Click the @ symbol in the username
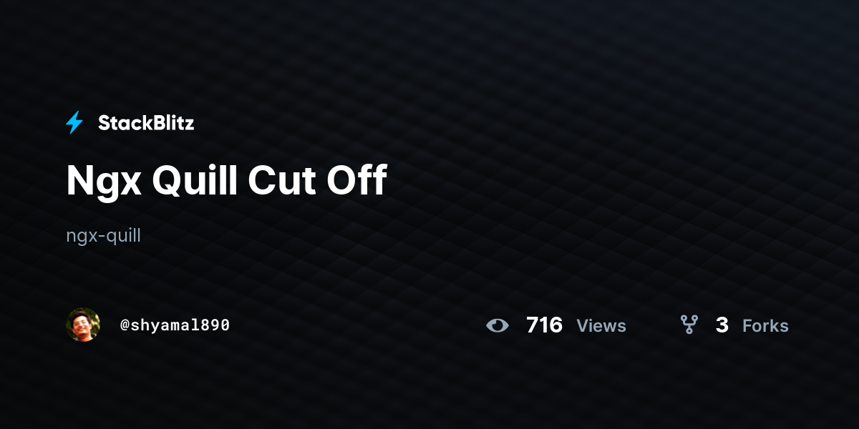The image size is (859, 429). [125, 325]
